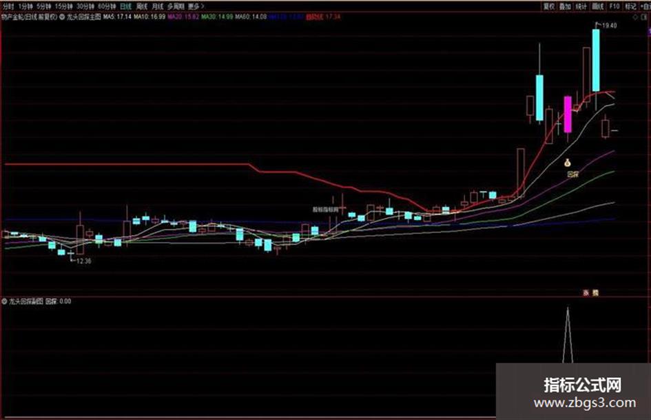Click the 标记 mark button
Image resolution: width=651 pixels, height=420 pixels.
pyautogui.click(x=630, y=6)
